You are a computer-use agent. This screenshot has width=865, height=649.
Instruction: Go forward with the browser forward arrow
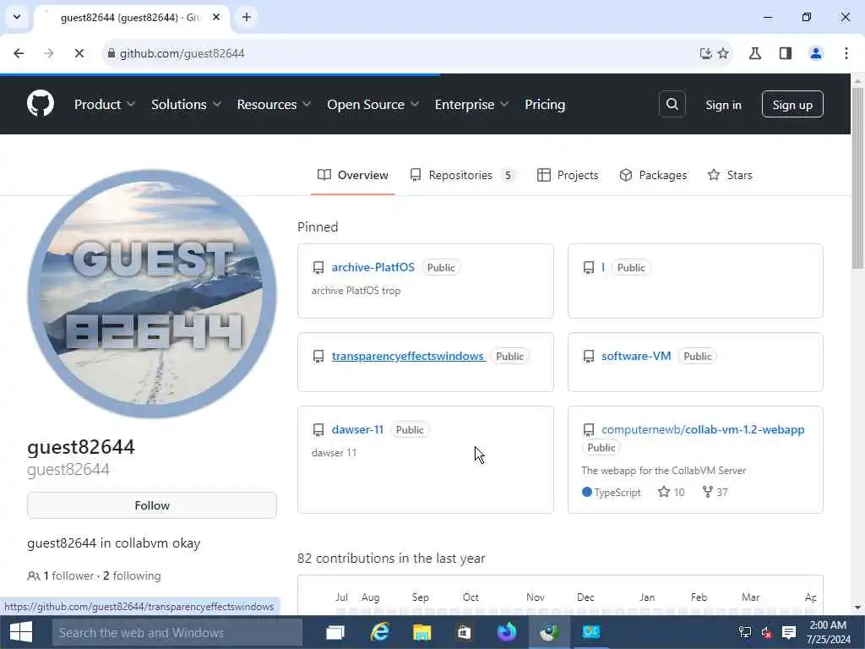click(x=48, y=53)
